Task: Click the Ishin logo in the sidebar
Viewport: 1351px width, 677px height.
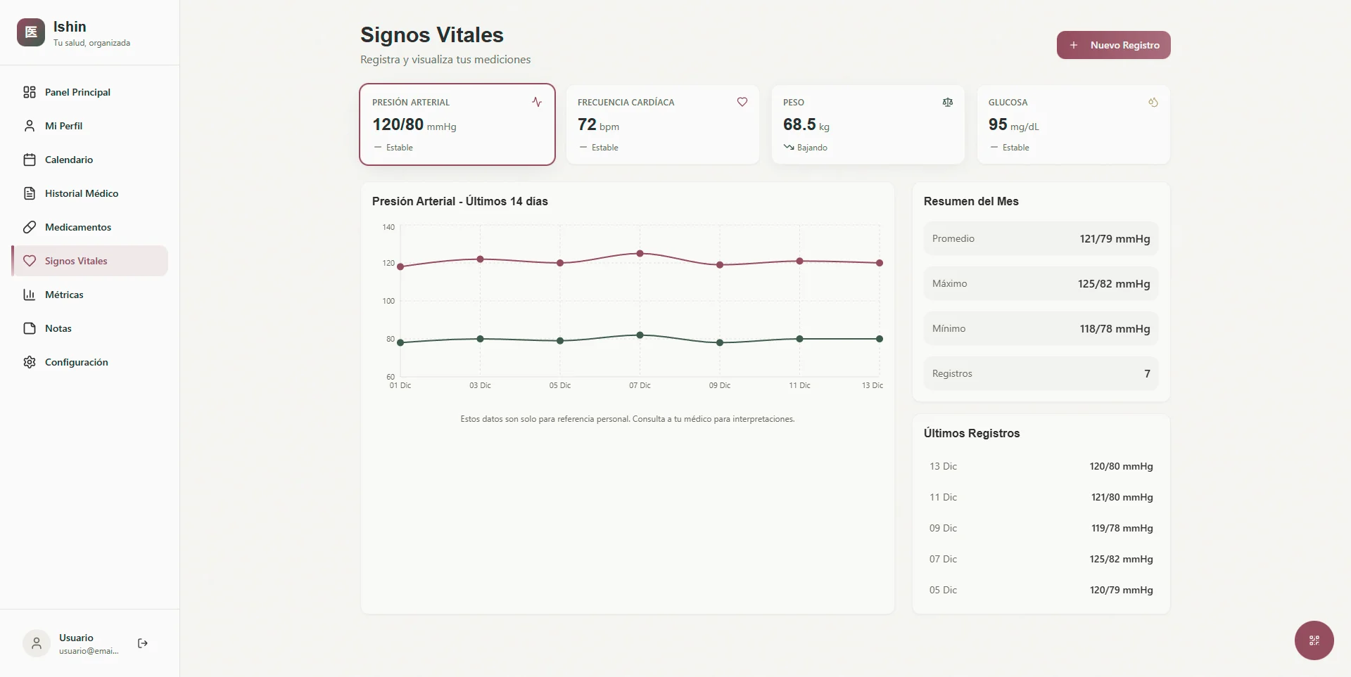Action: click(31, 32)
